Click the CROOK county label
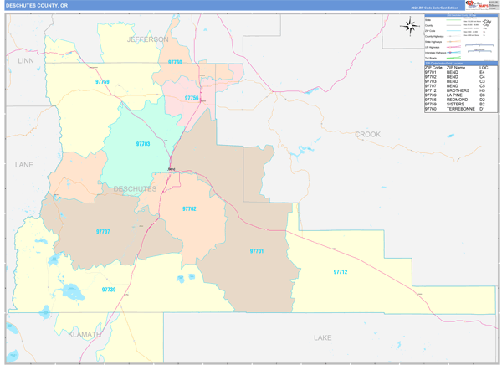Screen dimensions: 502x365 pyautogui.click(x=367, y=134)
